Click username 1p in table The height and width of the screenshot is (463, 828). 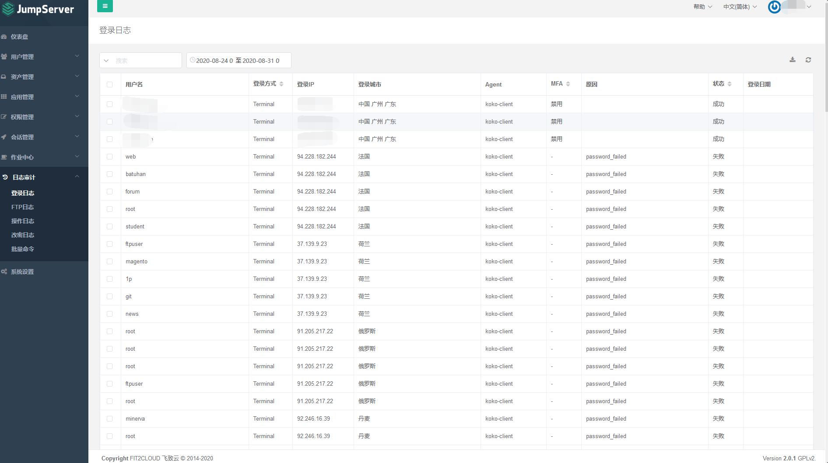(129, 279)
